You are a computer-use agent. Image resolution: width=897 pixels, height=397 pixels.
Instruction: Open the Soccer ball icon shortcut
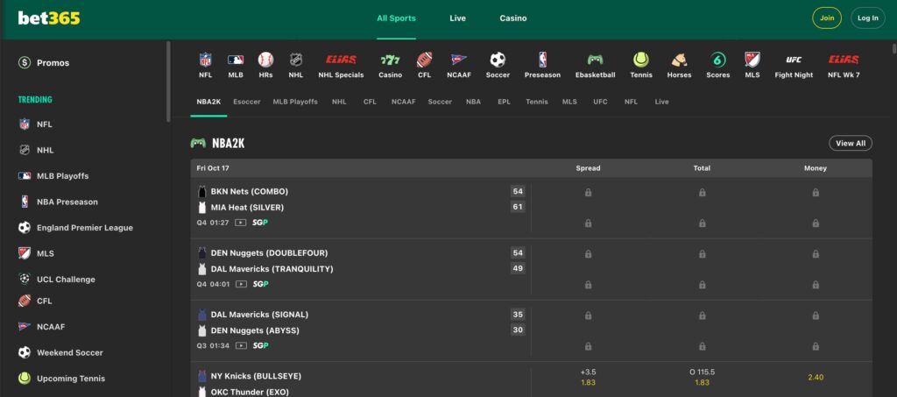498,60
